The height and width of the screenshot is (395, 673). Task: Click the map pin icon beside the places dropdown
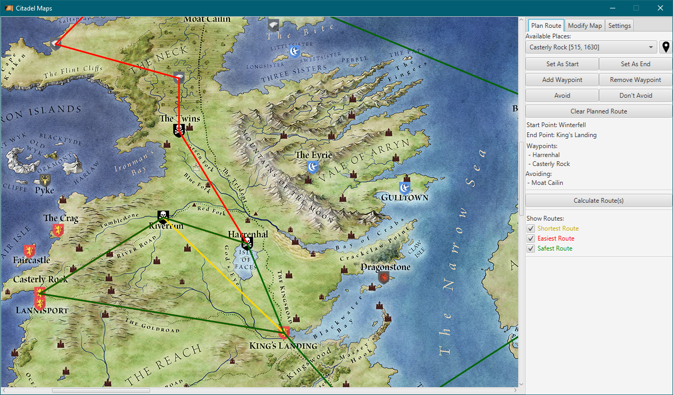(666, 47)
